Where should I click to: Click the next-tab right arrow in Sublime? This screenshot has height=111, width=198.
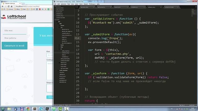click(x=77, y=7)
